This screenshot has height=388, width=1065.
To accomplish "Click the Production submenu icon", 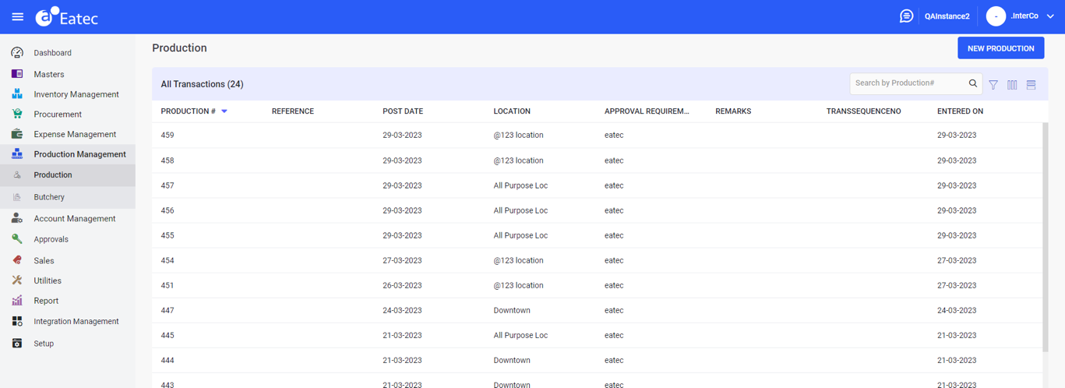I will point(17,175).
